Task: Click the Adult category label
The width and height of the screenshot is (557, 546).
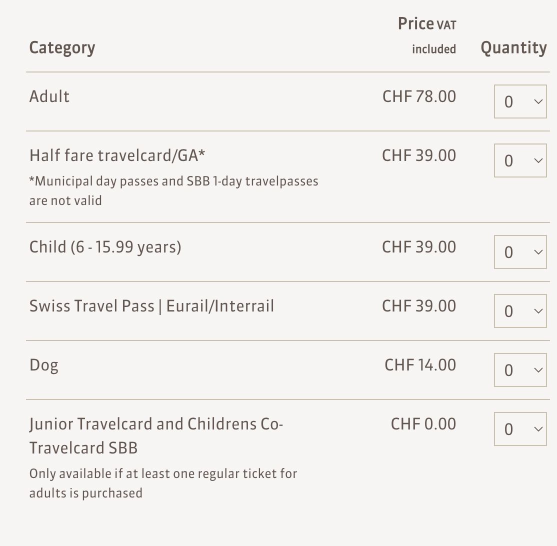Action: click(49, 96)
